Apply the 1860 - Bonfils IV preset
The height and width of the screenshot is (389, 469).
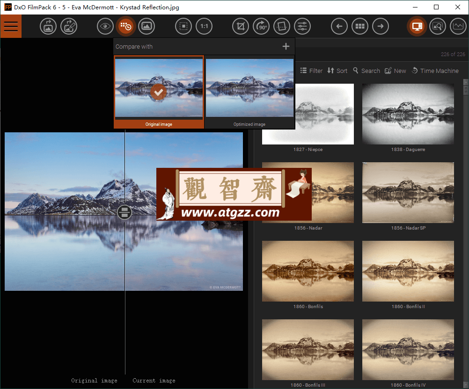click(408, 350)
